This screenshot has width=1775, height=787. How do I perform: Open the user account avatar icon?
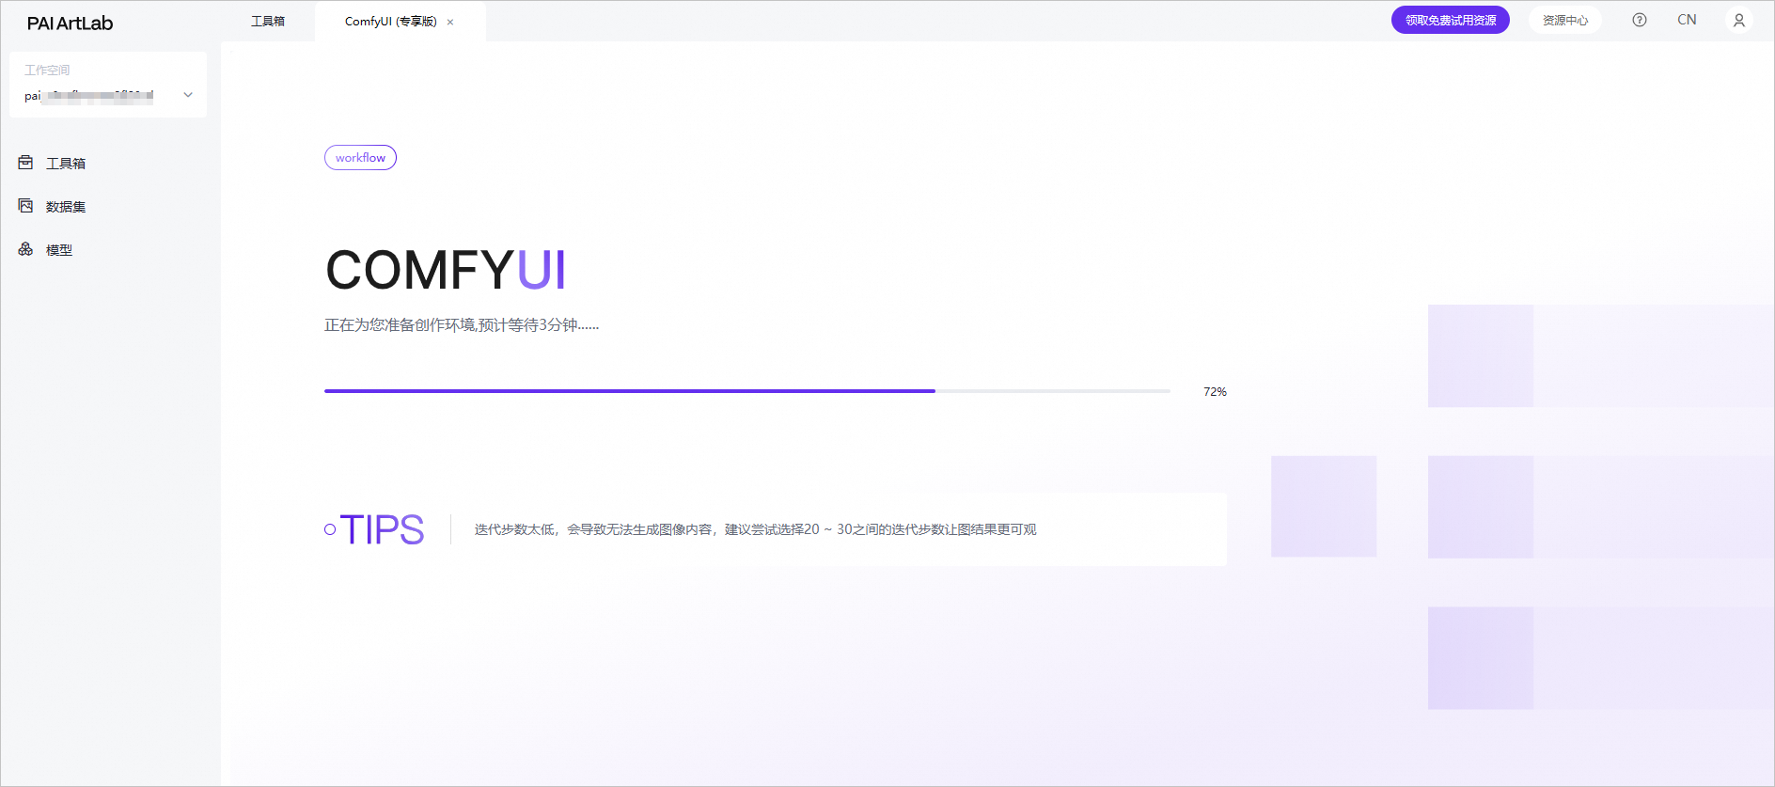(x=1739, y=20)
